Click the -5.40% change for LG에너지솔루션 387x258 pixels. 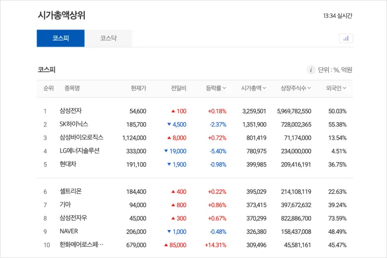218,151
